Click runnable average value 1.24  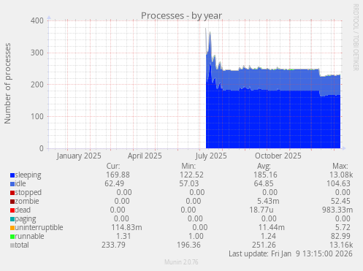268,236
